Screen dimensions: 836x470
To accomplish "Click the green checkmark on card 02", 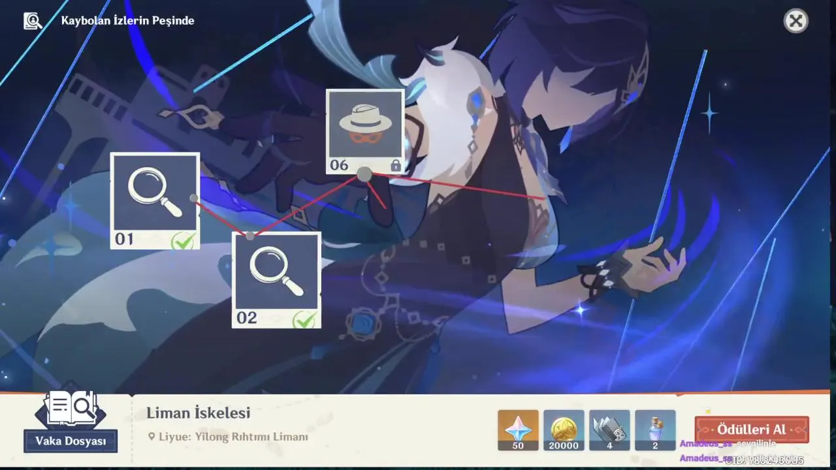I will pos(304,320).
